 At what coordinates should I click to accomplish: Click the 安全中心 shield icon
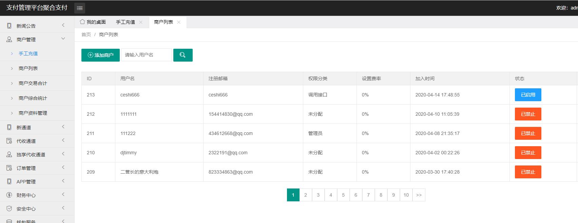[x=9, y=209]
